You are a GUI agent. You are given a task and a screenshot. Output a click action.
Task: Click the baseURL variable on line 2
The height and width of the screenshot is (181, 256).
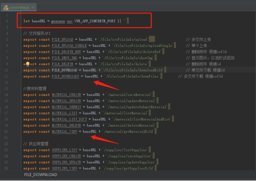[x=38, y=21]
